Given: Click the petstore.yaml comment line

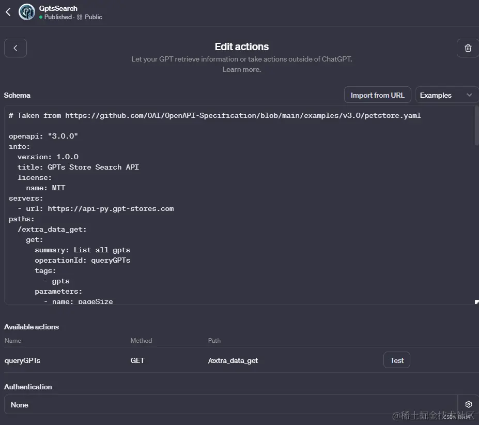Looking at the screenshot, I should 215,115.
